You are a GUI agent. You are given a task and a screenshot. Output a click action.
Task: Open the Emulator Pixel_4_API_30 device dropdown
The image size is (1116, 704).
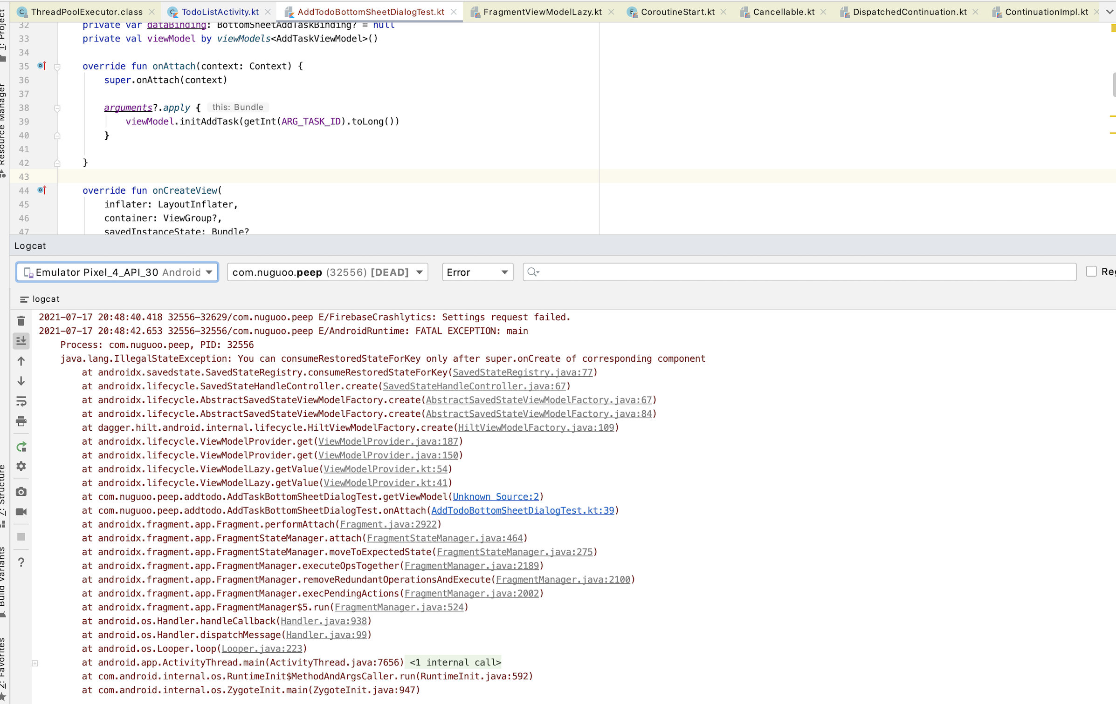tap(117, 272)
